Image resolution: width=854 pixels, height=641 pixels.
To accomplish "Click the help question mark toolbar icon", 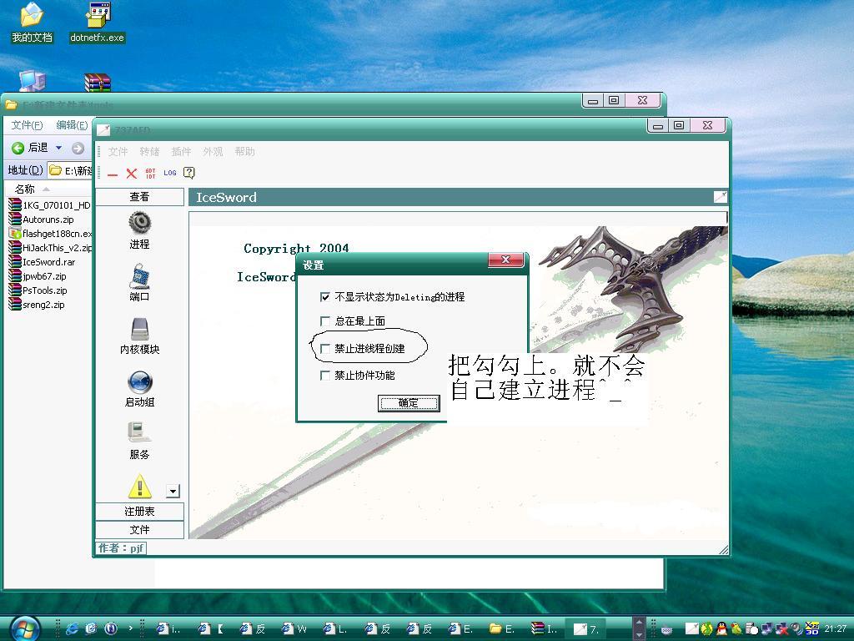I will 189,173.
